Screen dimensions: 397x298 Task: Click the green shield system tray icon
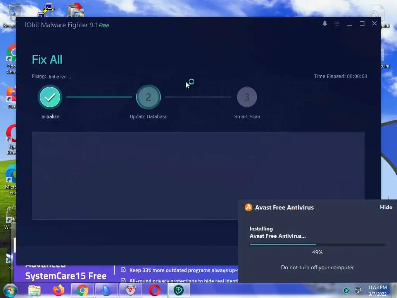(346, 290)
